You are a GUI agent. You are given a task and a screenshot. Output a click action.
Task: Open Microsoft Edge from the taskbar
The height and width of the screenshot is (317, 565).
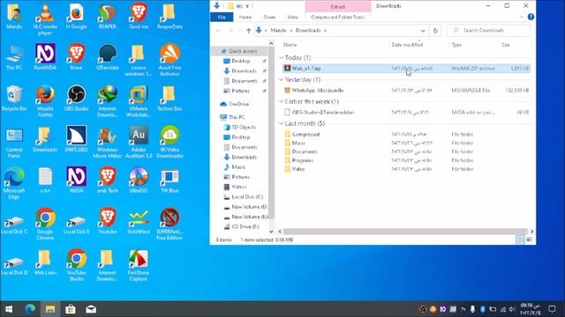[x=30, y=309]
